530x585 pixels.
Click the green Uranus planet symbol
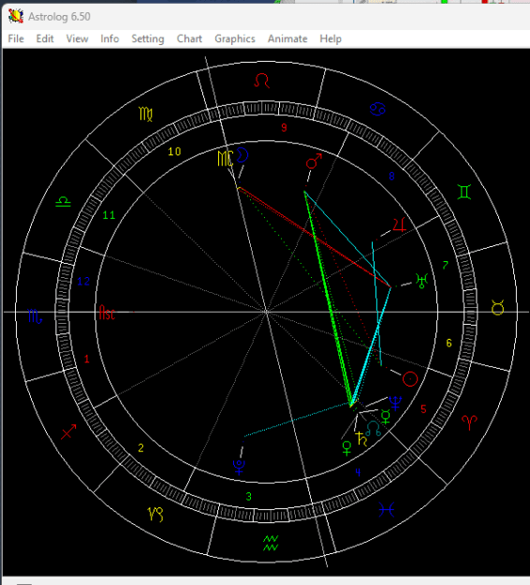421,281
